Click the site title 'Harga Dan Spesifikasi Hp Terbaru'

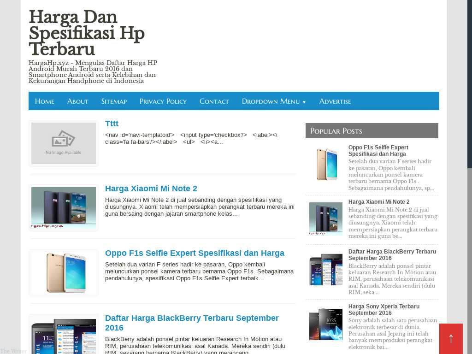click(87, 33)
